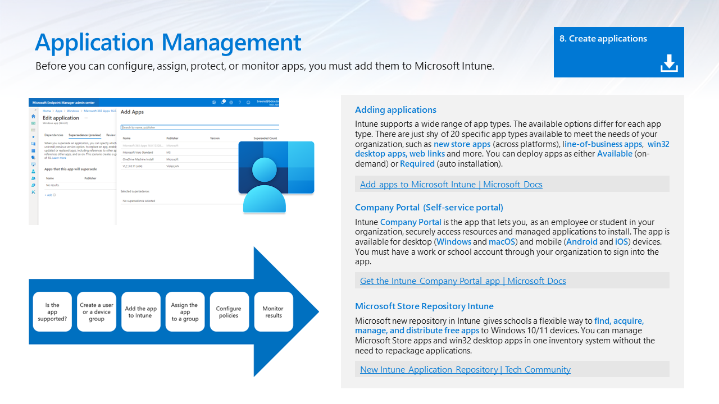Open 'Get the Intune Company Portal app' link
Screen dimensions: 719x404
pos(463,281)
